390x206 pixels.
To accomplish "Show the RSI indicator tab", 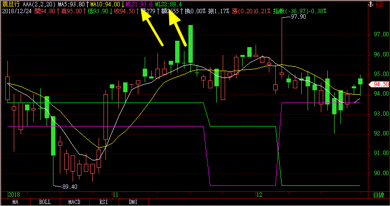I will [x=104, y=202].
